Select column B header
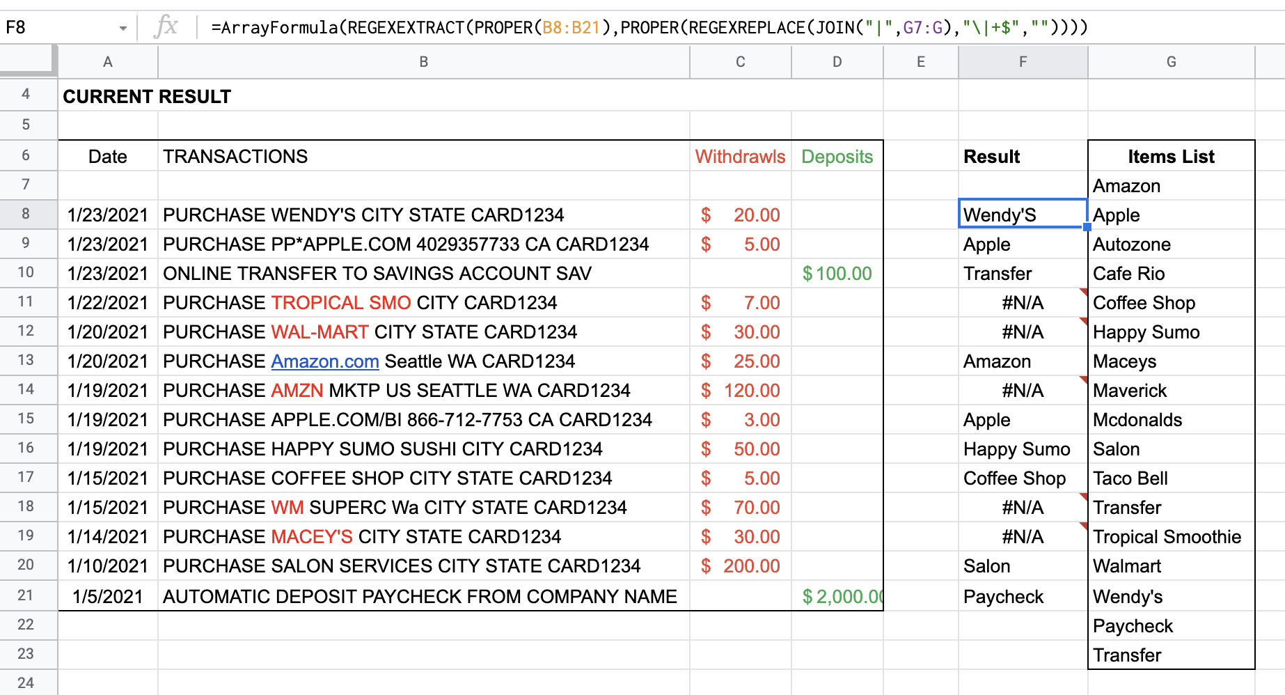The width and height of the screenshot is (1285, 695). pyautogui.click(x=424, y=62)
